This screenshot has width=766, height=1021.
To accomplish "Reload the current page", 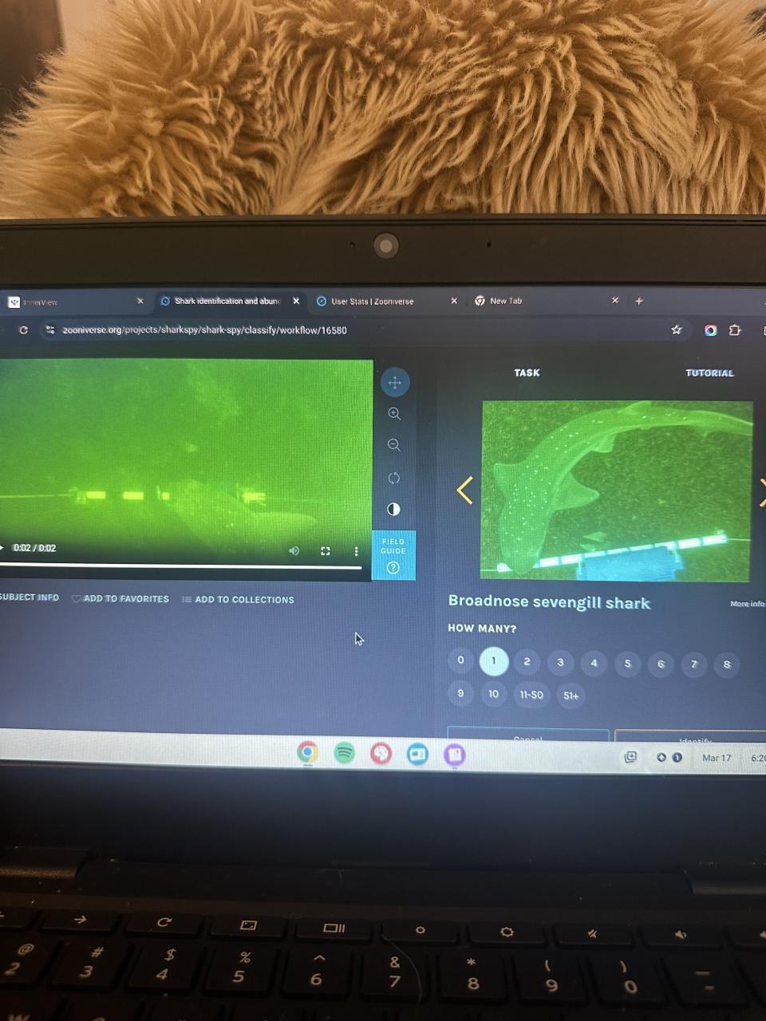I will (23, 329).
